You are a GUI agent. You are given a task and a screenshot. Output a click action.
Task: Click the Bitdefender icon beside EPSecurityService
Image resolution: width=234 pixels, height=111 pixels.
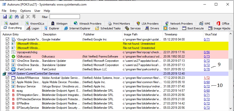point(13,108)
